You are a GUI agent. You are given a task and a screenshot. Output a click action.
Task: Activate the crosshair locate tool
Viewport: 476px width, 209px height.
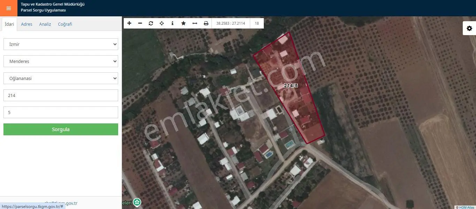pyautogui.click(x=162, y=23)
